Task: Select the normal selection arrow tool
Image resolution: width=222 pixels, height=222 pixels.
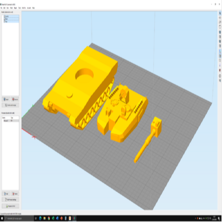Action: [220, 13]
